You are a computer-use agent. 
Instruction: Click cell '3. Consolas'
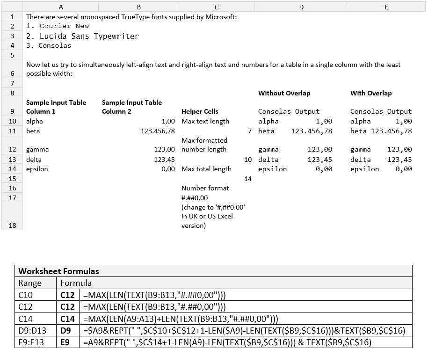click(x=49, y=45)
